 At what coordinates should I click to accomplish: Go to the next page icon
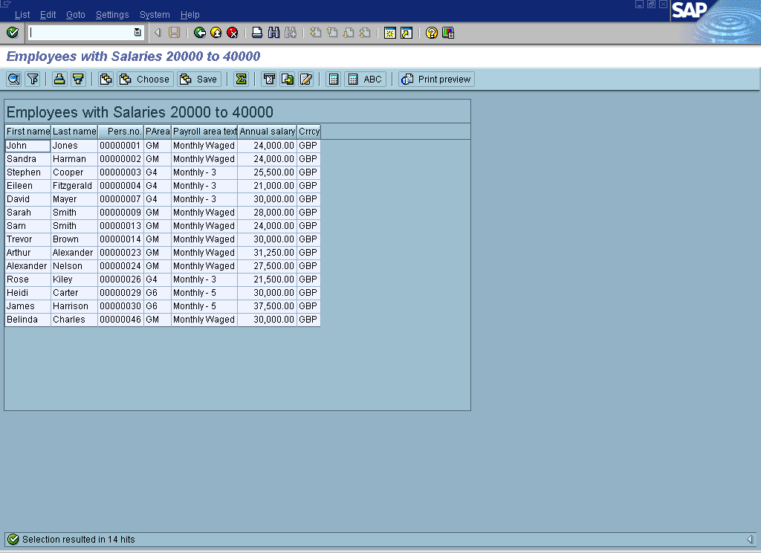point(349,33)
